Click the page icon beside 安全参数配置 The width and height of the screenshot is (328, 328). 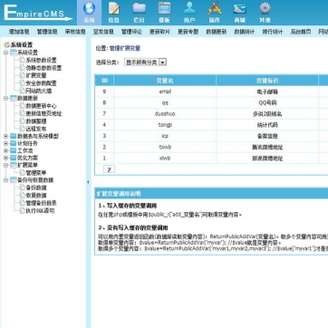tap(22, 82)
